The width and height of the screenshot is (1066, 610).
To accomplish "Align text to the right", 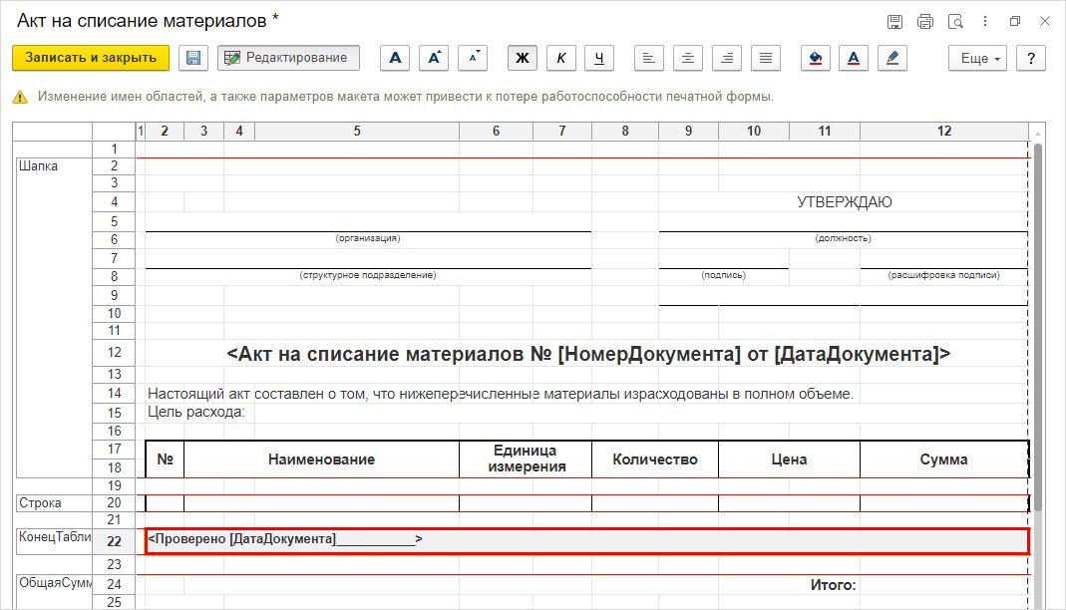I will 726,58.
